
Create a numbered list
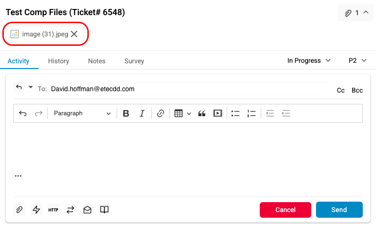pyautogui.click(x=251, y=113)
